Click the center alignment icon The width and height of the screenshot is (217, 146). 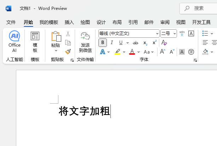click(215, 42)
